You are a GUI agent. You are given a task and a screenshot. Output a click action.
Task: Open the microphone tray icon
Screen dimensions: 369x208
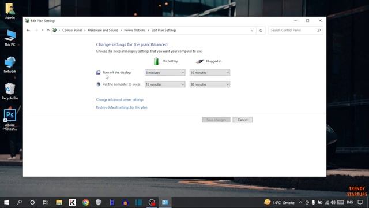coord(314,202)
